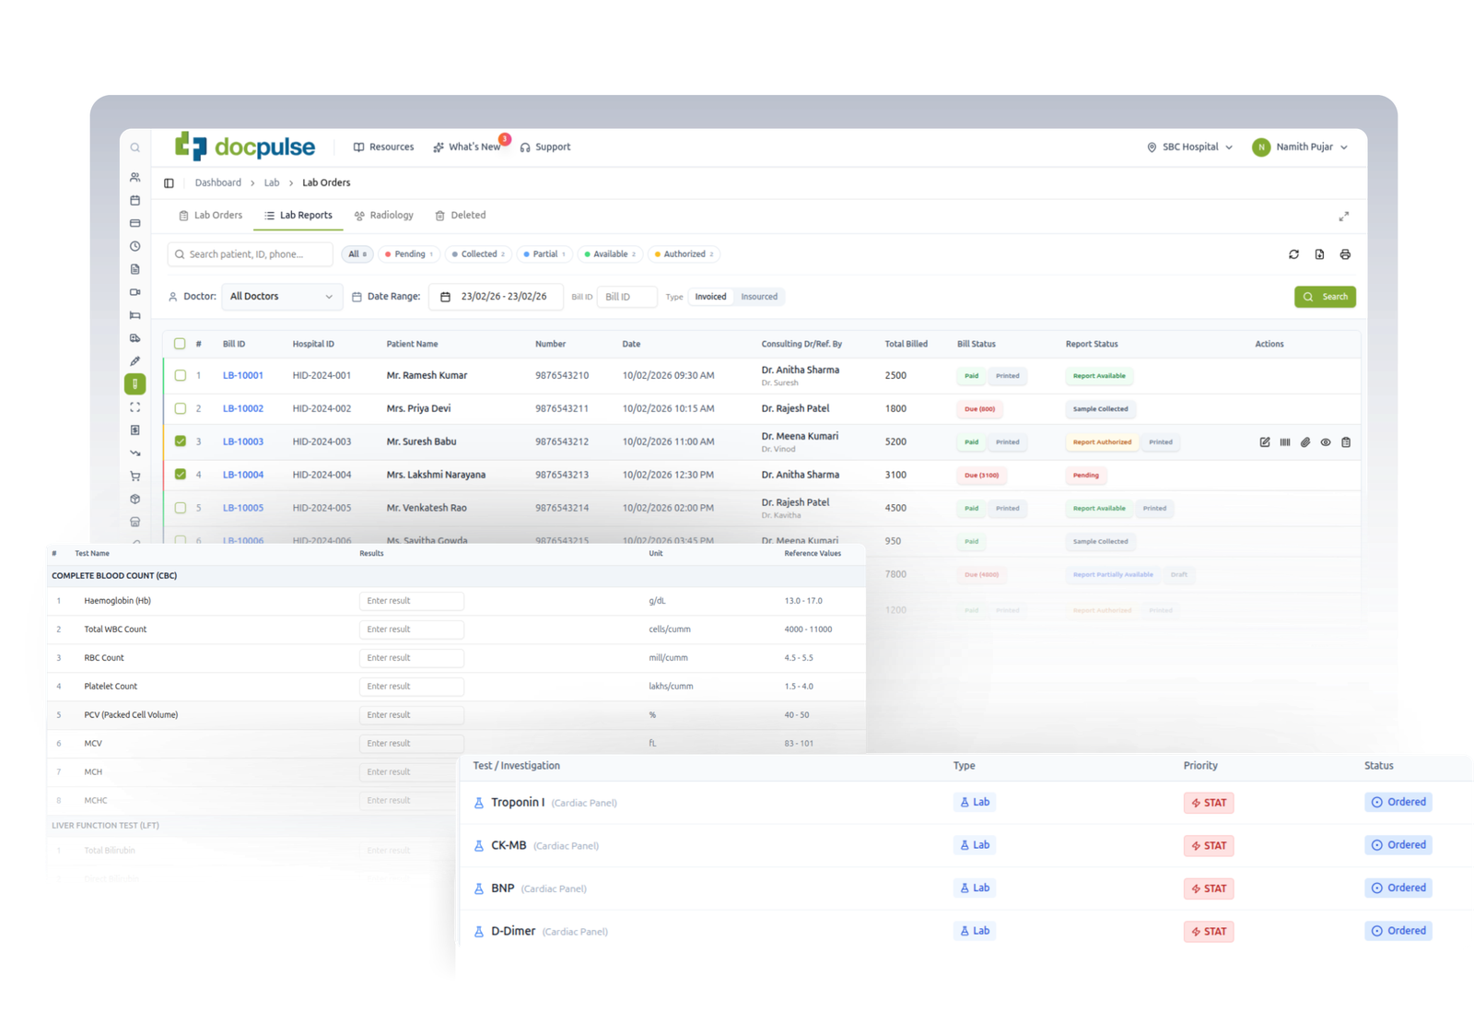1474x1035 pixels.
Task: Open the print icon for lab reports
Action: [x=1345, y=254]
